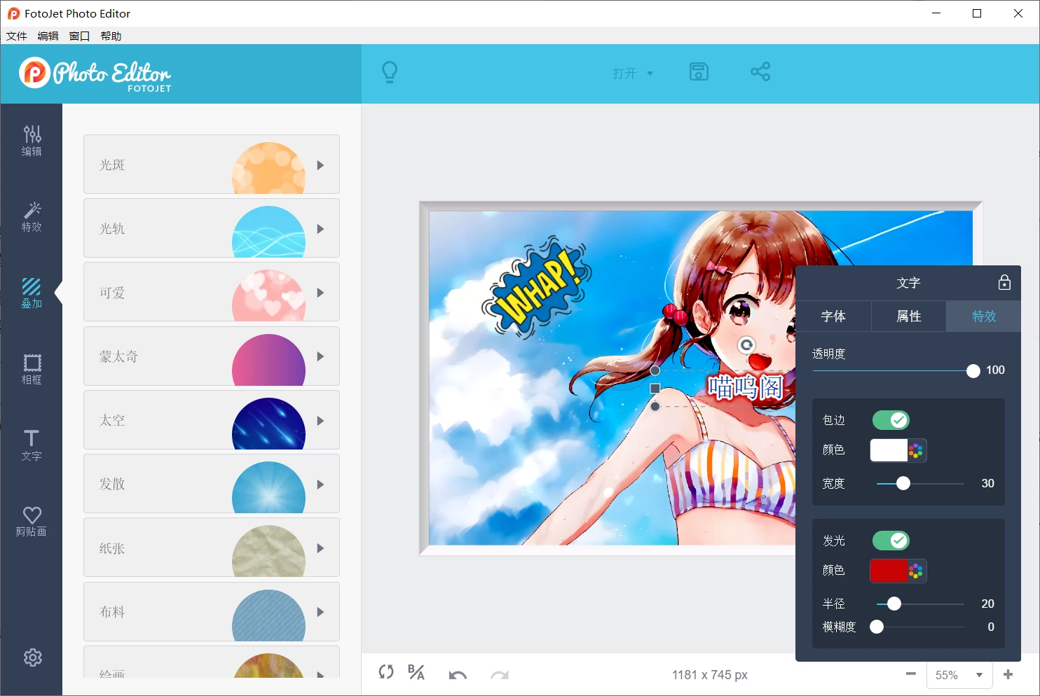Select the 叠加 overlay tool
The image size is (1040, 696).
pyautogui.click(x=32, y=293)
